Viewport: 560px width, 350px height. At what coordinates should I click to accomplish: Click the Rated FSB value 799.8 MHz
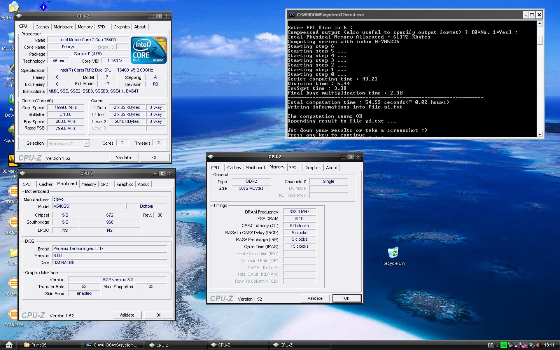[x=66, y=128]
